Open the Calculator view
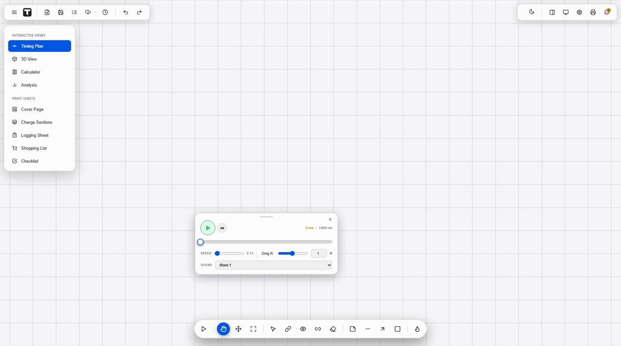The image size is (621, 346). [x=39, y=72]
